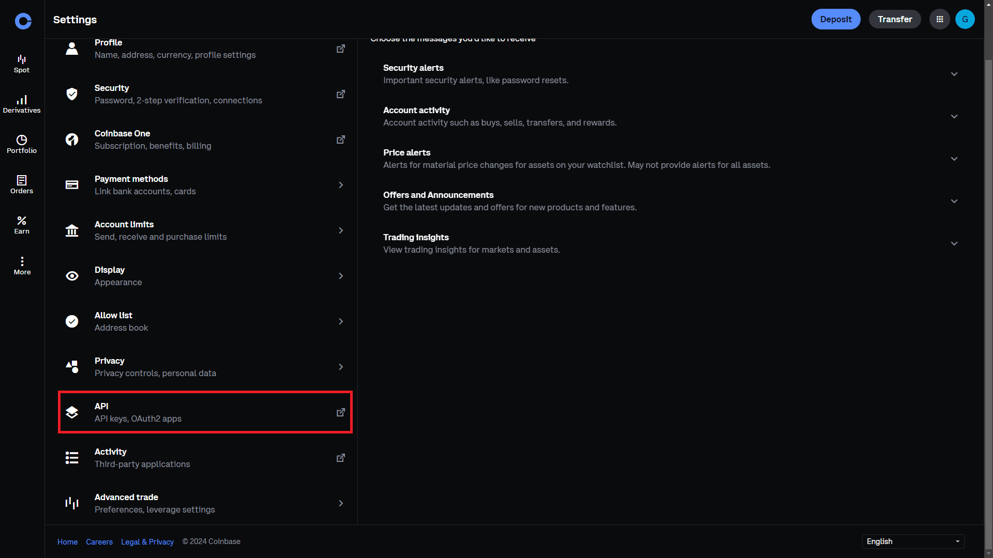Open Profile external link icon
Image resolution: width=993 pixels, height=558 pixels.
coord(341,49)
